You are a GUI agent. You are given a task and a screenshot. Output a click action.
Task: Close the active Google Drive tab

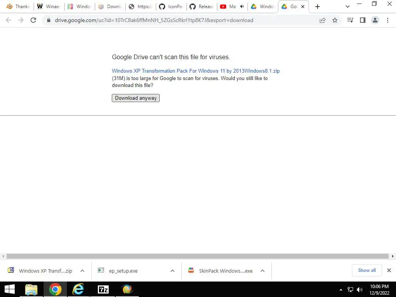tap(303, 7)
